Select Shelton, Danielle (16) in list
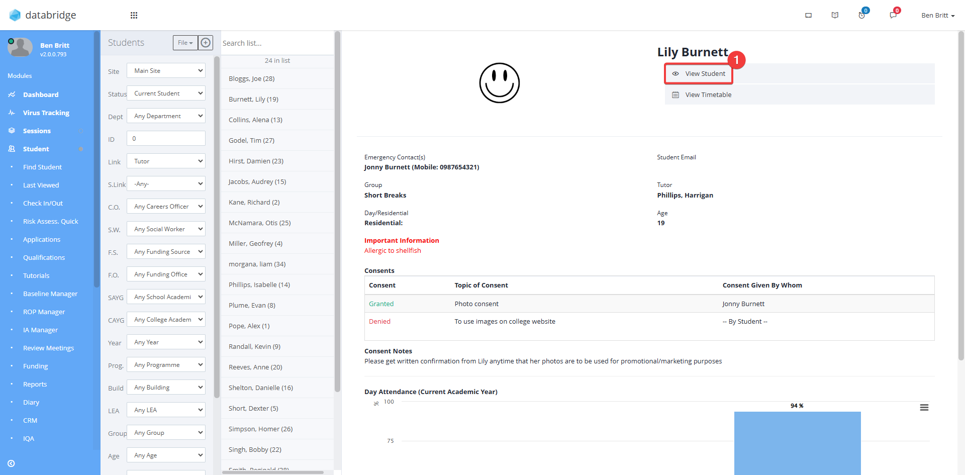The height and width of the screenshot is (475, 965). 277,388
